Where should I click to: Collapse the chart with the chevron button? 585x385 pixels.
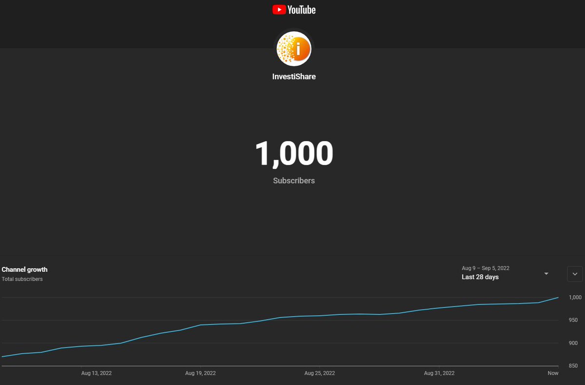[x=575, y=274]
